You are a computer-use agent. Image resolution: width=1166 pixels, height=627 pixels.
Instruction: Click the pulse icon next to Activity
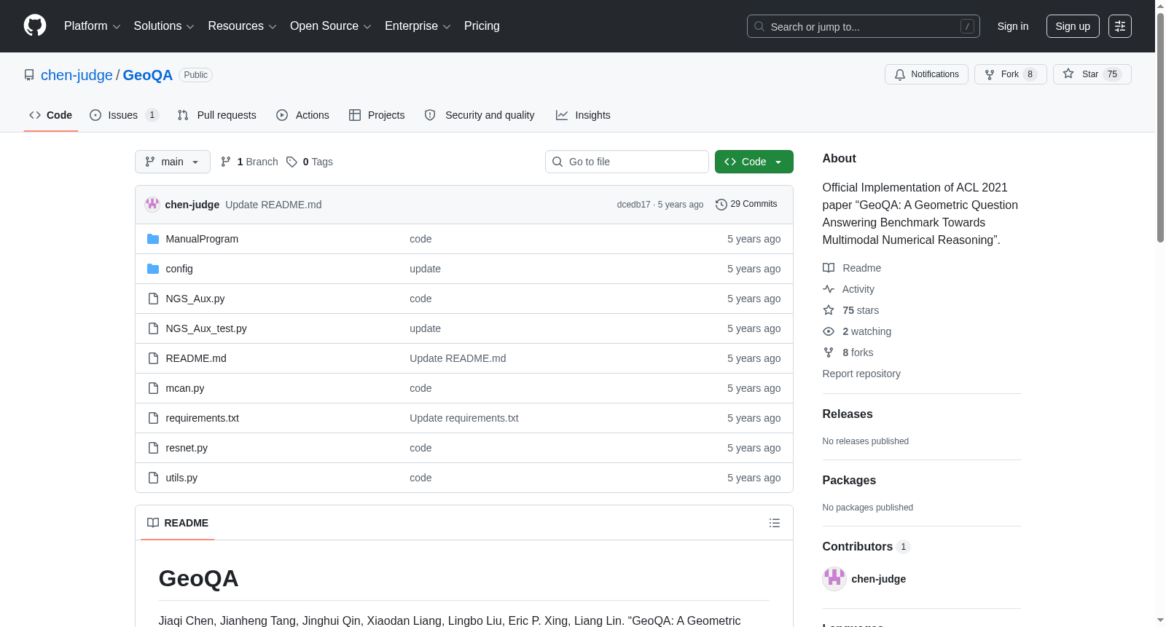click(x=829, y=289)
